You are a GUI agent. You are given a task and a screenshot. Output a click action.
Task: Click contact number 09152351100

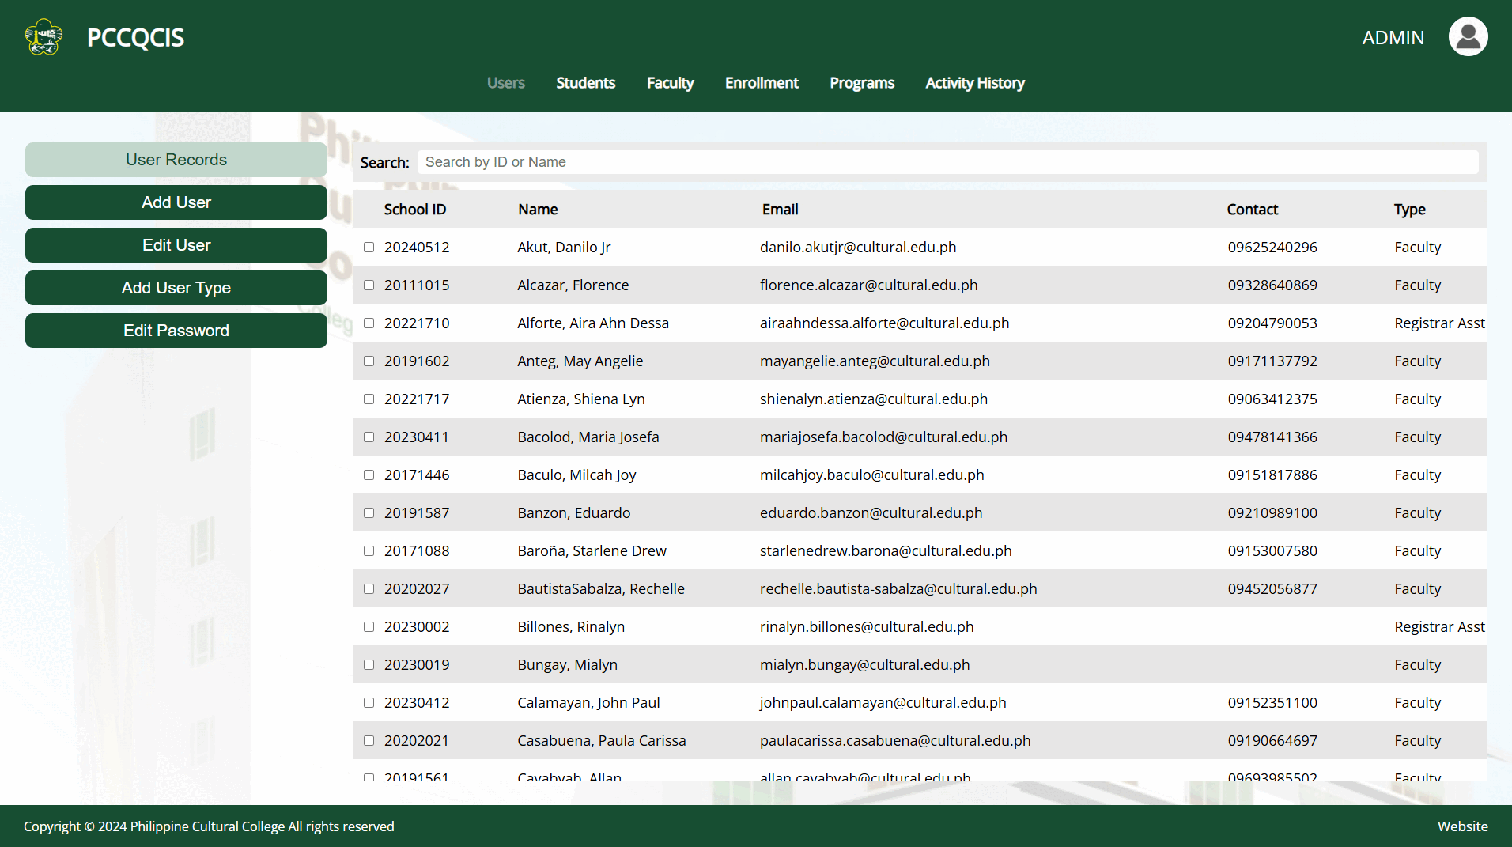tap(1272, 703)
